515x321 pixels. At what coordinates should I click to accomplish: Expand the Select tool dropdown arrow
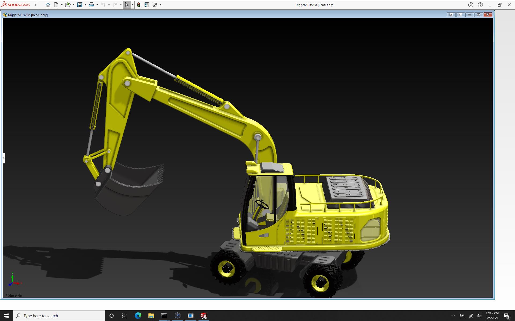tap(133, 5)
